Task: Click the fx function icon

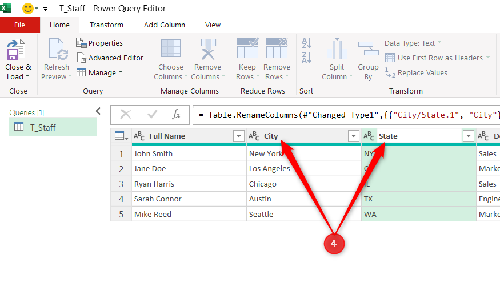Action: [x=176, y=114]
